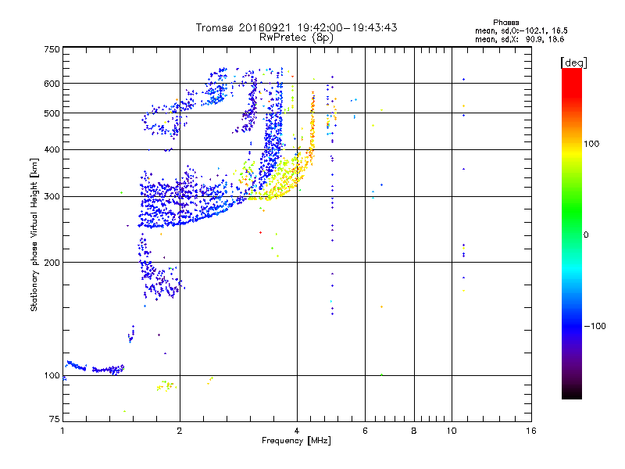625x469 pixels.
Task: Click the y-axis '600' tick label
Action: (x=52, y=84)
